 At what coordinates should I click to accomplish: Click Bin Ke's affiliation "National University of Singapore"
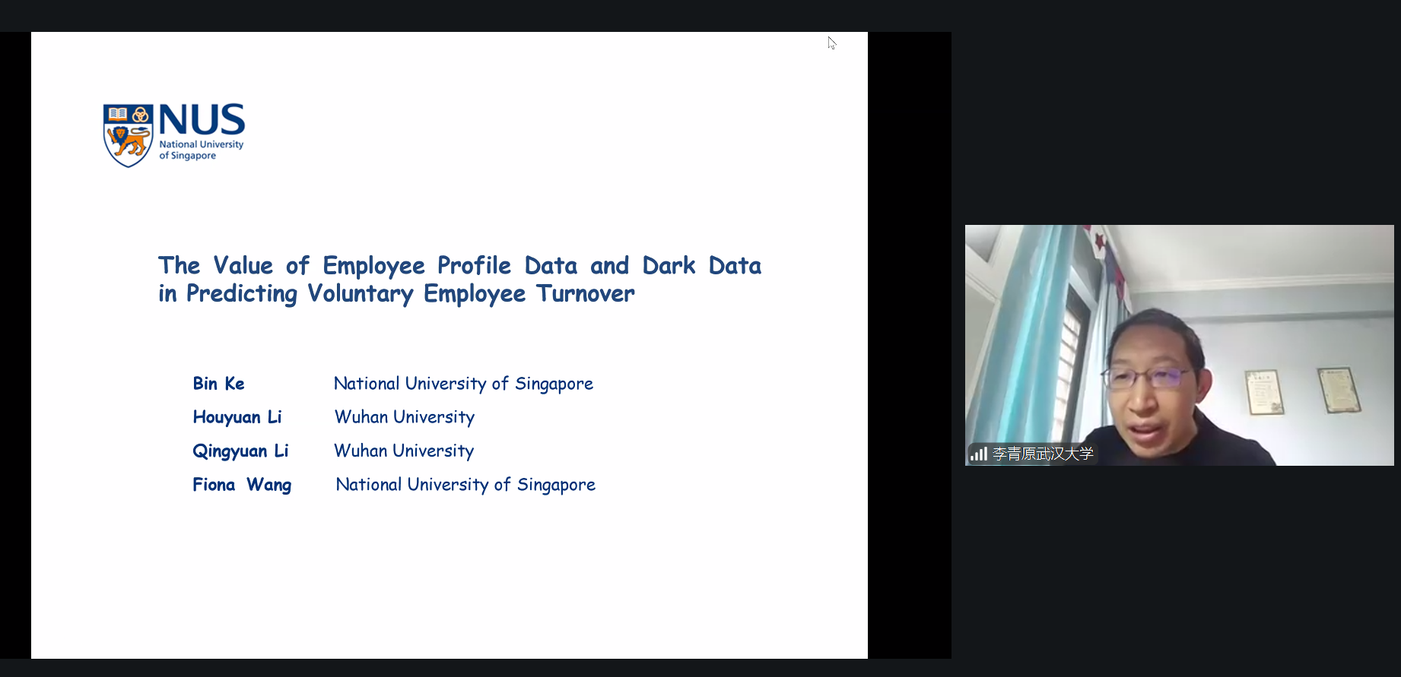pos(463,384)
